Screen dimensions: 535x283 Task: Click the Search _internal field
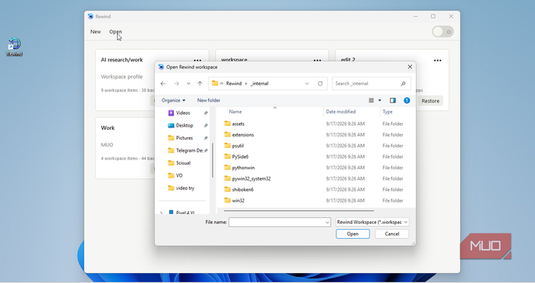point(371,83)
